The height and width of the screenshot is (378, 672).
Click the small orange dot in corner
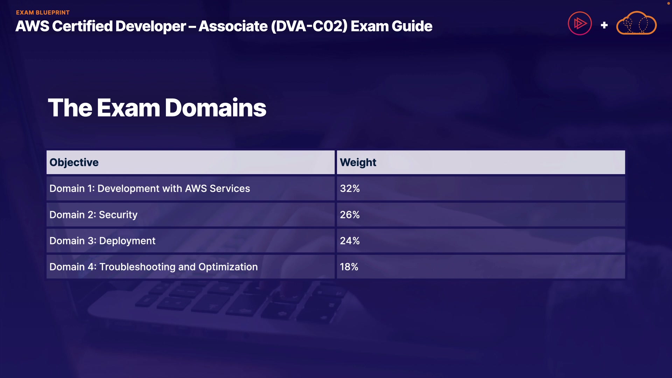[668, 3]
